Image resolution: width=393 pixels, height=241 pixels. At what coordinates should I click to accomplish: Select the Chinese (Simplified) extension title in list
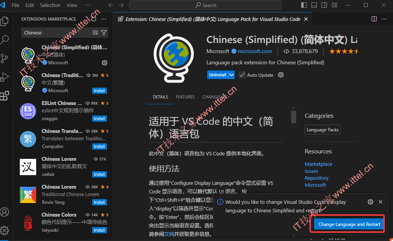(74, 47)
